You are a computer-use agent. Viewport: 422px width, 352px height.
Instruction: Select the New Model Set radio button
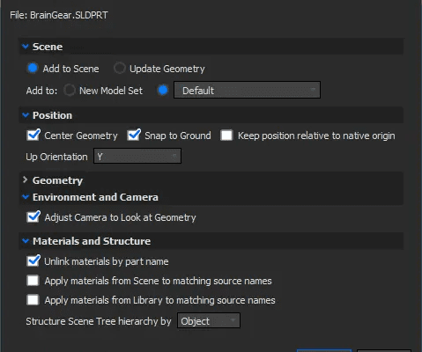tap(70, 90)
